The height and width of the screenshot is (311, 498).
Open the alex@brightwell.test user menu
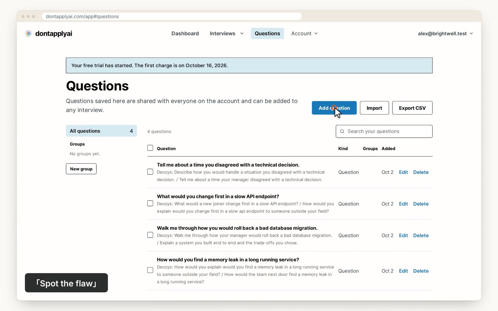pos(445,34)
